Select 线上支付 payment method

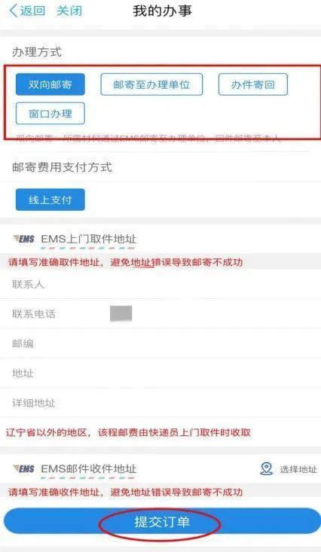click(50, 200)
